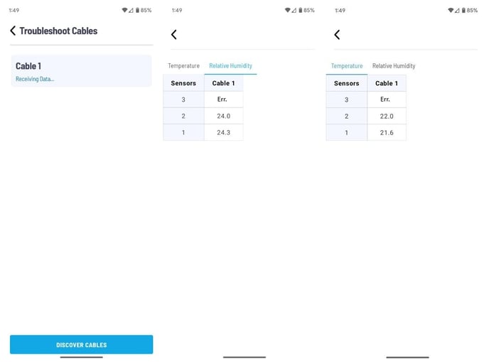Select active Temperature tab on right screen
This screenshot has width=489, height=362.
(x=347, y=66)
